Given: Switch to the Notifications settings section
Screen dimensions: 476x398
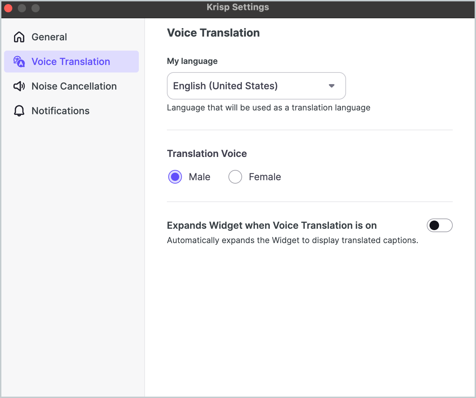Looking at the screenshot, I should click(x=60, y=111).
